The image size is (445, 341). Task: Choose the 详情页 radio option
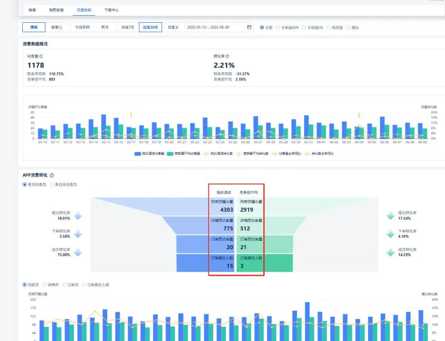[x=44, y=285]
